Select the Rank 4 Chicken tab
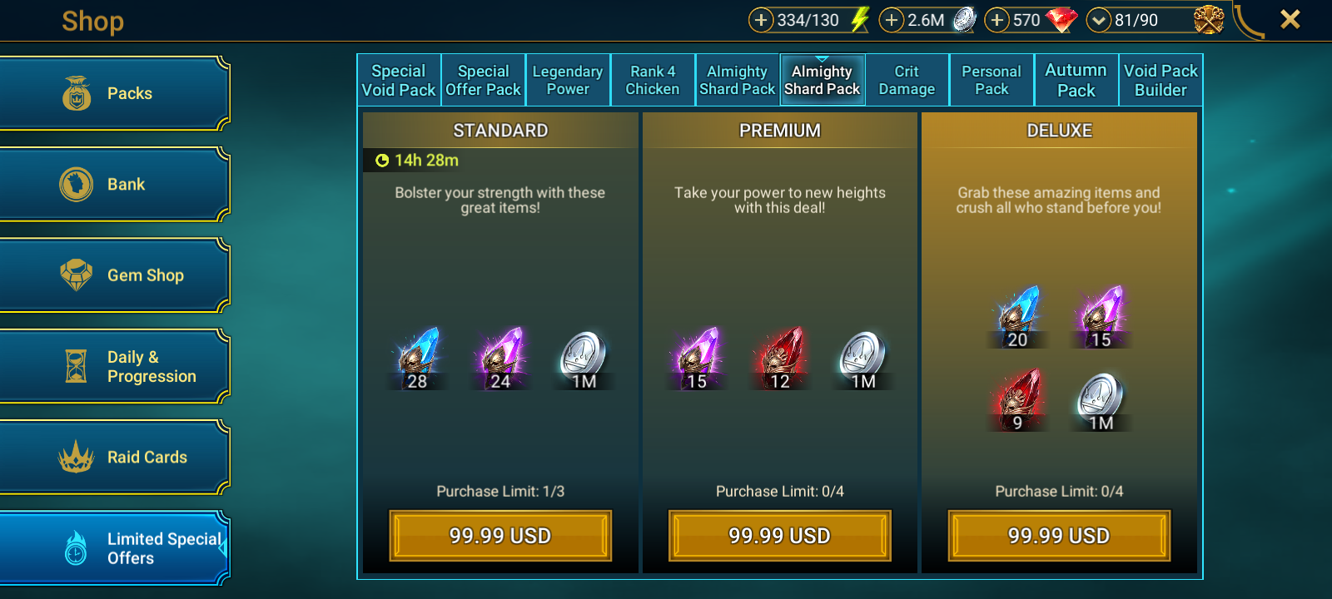1332x599 pixels. 653,80
